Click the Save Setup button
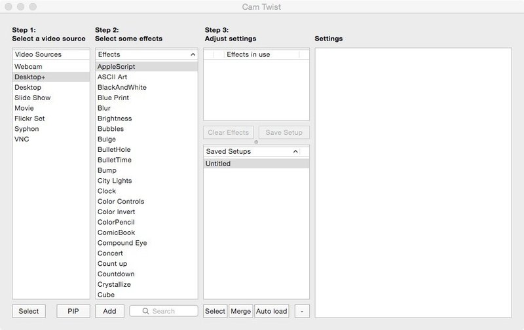The height and width of the screenshot is (330, 524). 284,132
